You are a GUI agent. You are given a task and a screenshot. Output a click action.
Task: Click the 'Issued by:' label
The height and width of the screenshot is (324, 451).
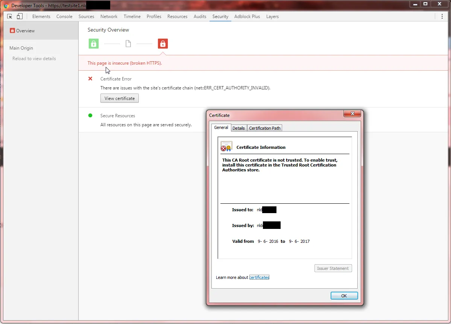(x=243, y=226)
